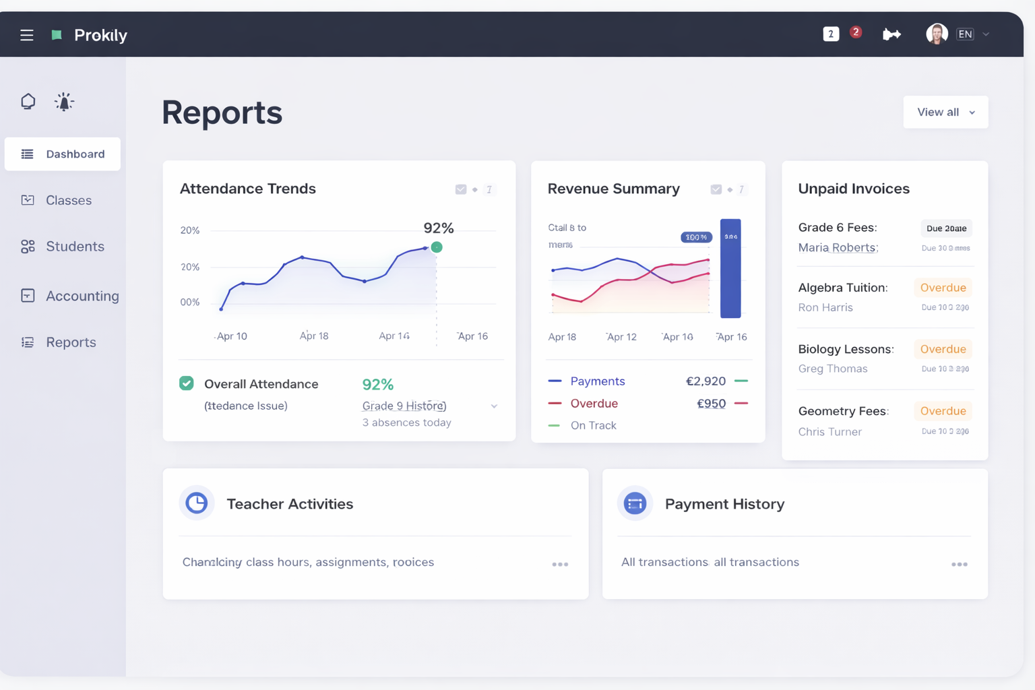1035x690 pixels.
Task: Toggle checkbox in Revenue Summary header
Action: tap(716, 189)
